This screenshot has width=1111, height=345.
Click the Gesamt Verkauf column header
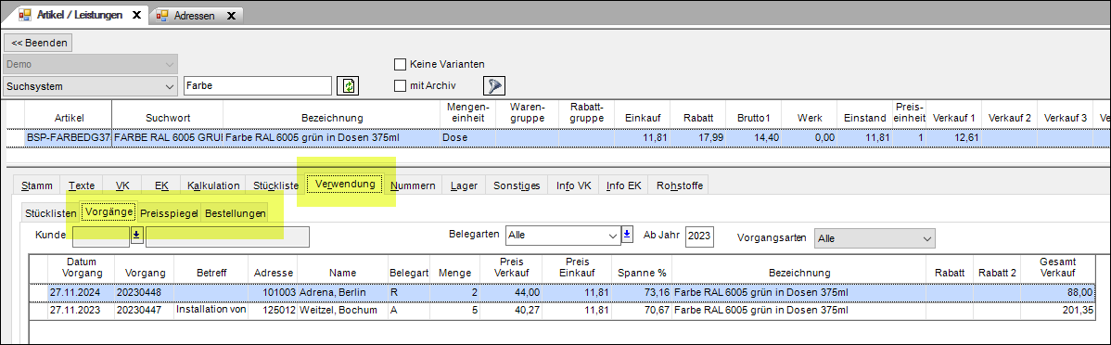1058,268
